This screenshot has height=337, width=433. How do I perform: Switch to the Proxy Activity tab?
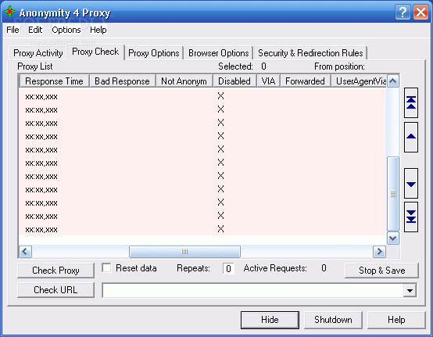[38, 52]
